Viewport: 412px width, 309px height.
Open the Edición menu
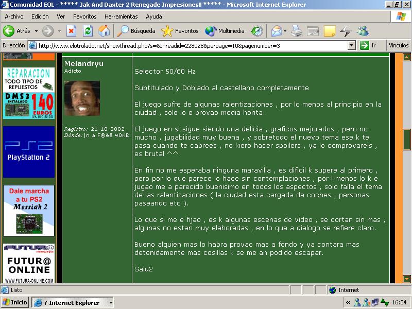click(x=40, y=16)
